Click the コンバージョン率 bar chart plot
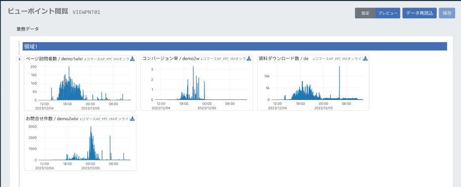Viewport: 461px width, 187px height. pyautogui.click(x=201, y=83)
